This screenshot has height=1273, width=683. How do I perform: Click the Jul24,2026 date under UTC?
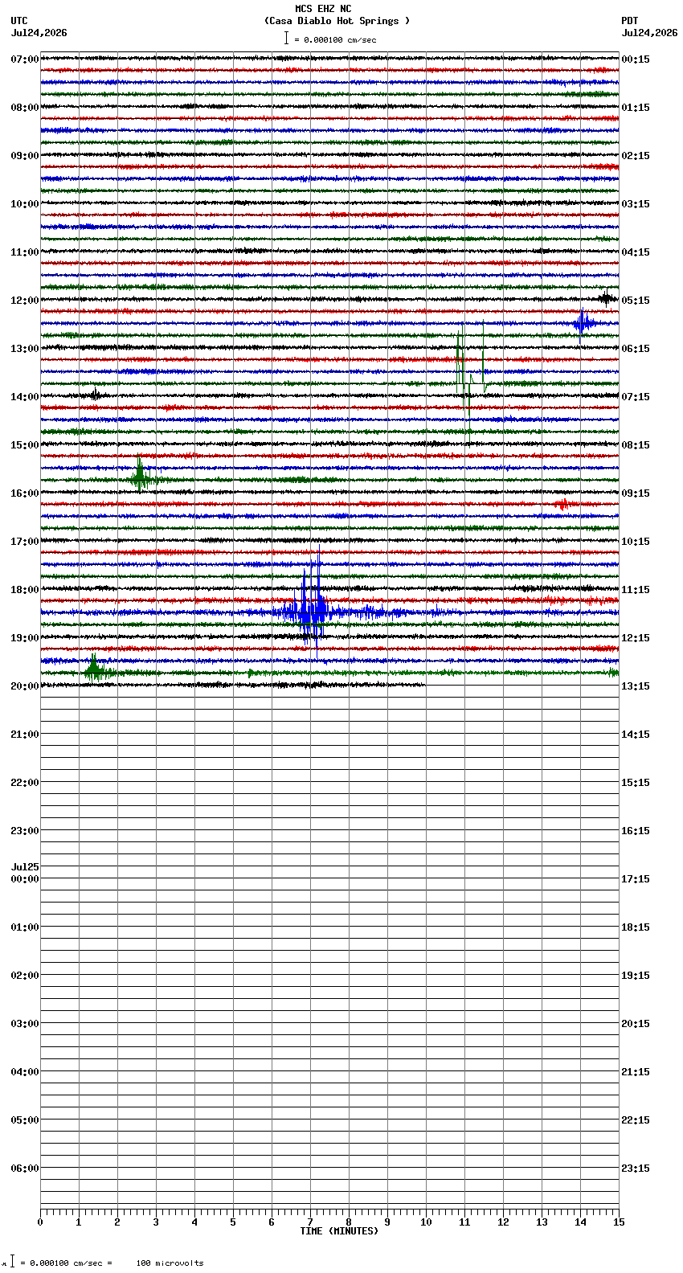(39, 33)
